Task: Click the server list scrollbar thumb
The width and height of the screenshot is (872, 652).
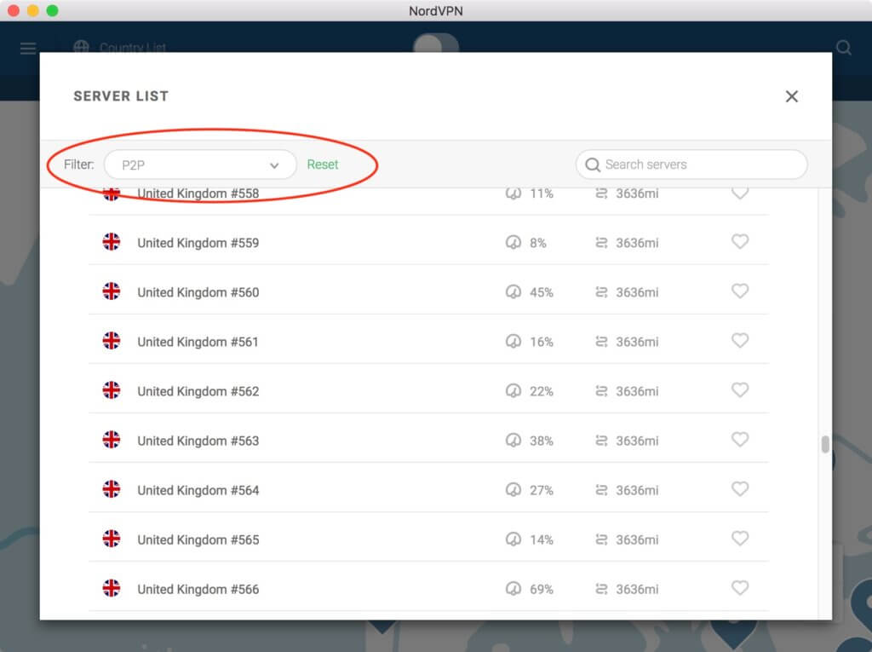Action: tap(825, 444)
